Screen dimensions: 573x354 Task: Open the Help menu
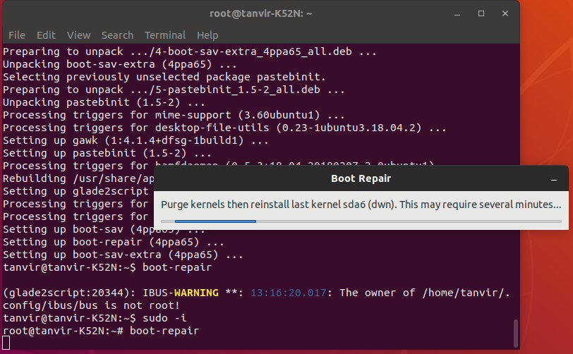point(207,35)
